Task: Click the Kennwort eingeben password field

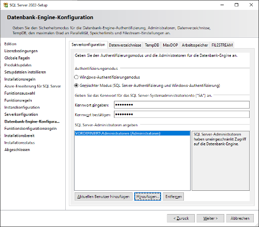Action: click(182, 104)
